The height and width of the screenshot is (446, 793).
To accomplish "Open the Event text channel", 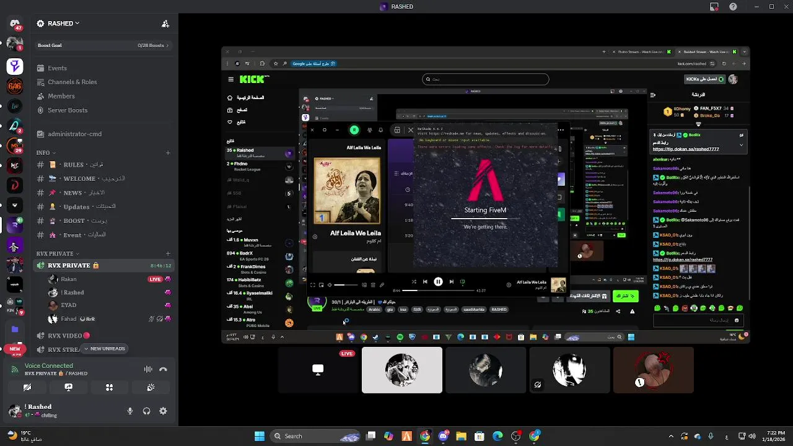I will click(x=103, y=235).
